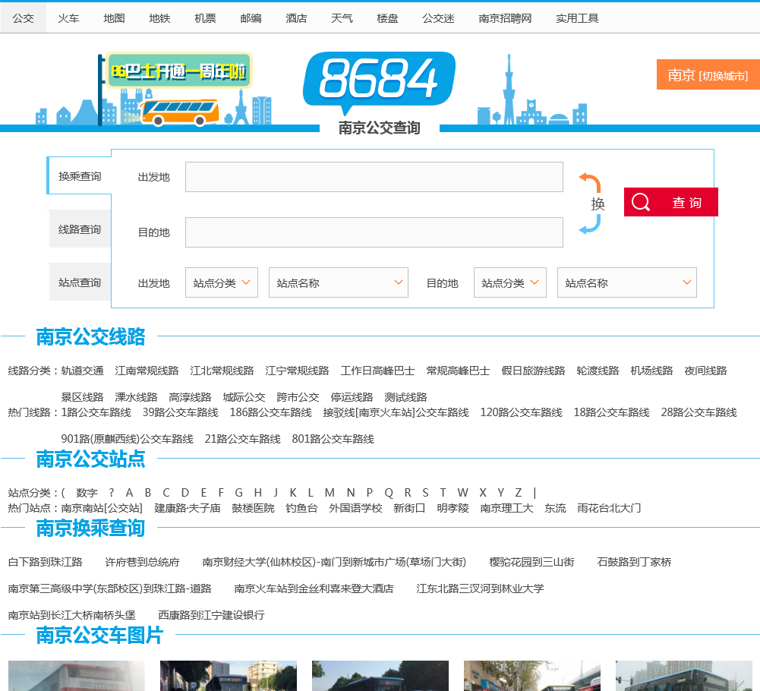
Task: Open 江北常规线路 category link
Action: pyautogui.click(x=222, y=371)
